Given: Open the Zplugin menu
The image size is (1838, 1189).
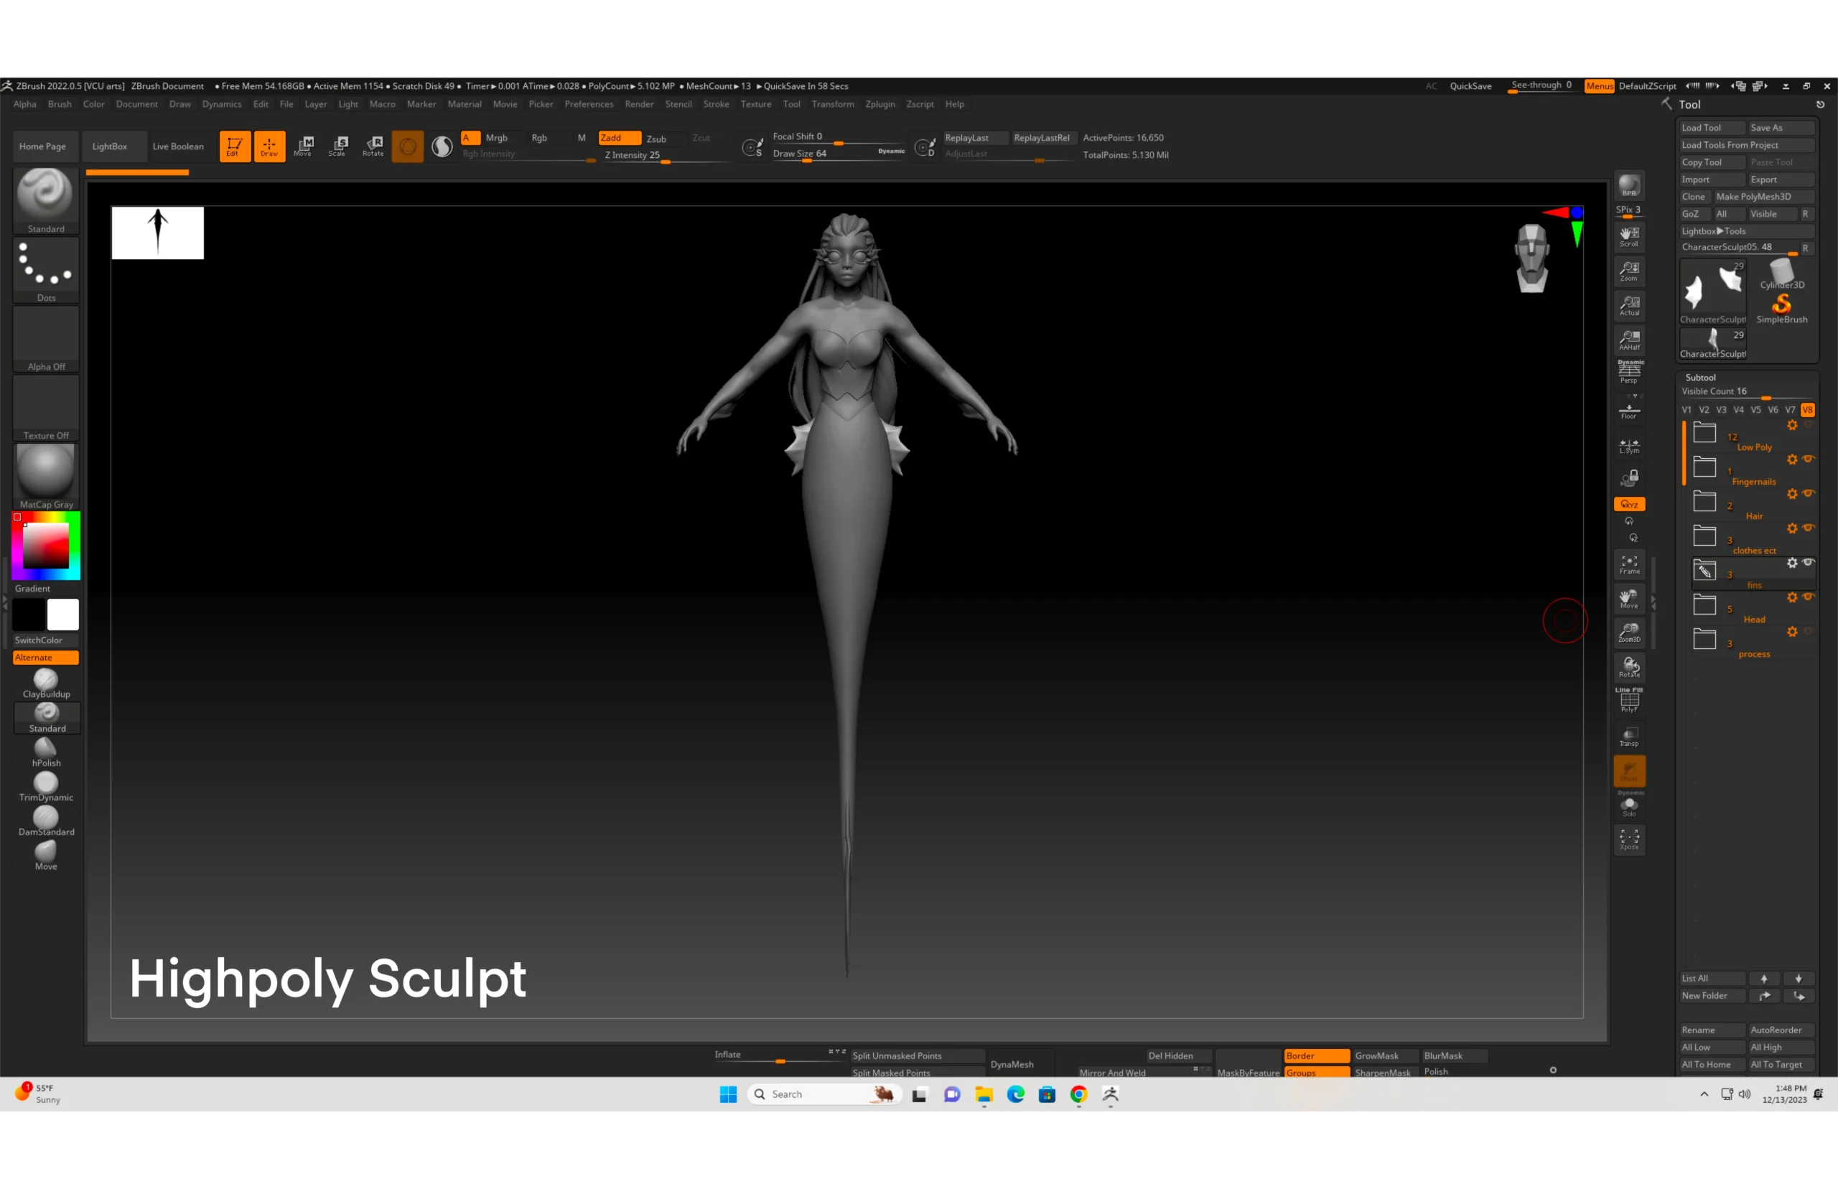Looking at the screenshot, I should (x=880, y=103).
